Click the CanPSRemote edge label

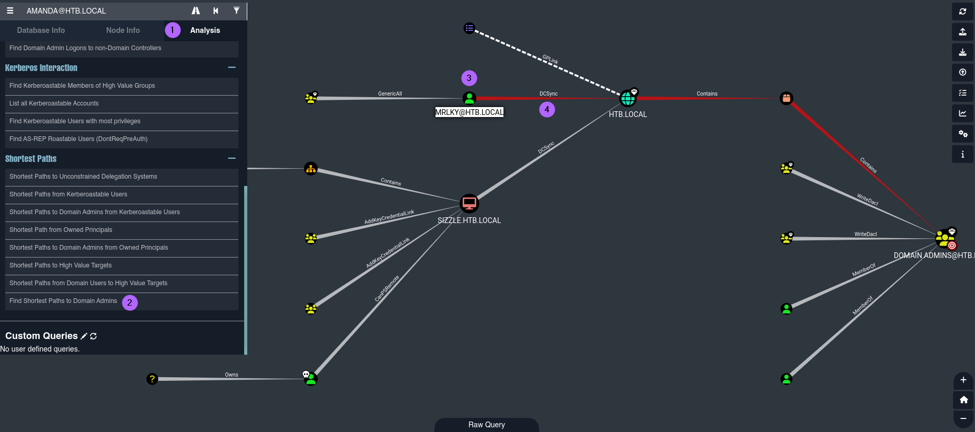point(387,288)
